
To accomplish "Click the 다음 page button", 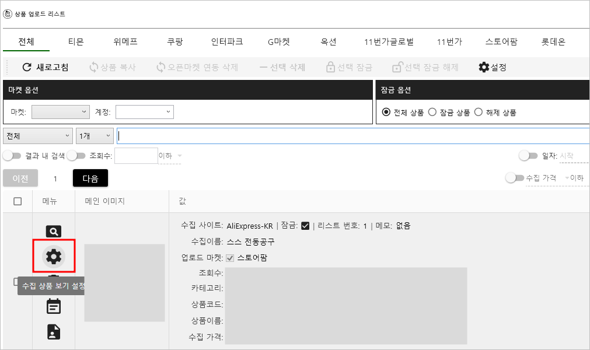I will point(90,178).
